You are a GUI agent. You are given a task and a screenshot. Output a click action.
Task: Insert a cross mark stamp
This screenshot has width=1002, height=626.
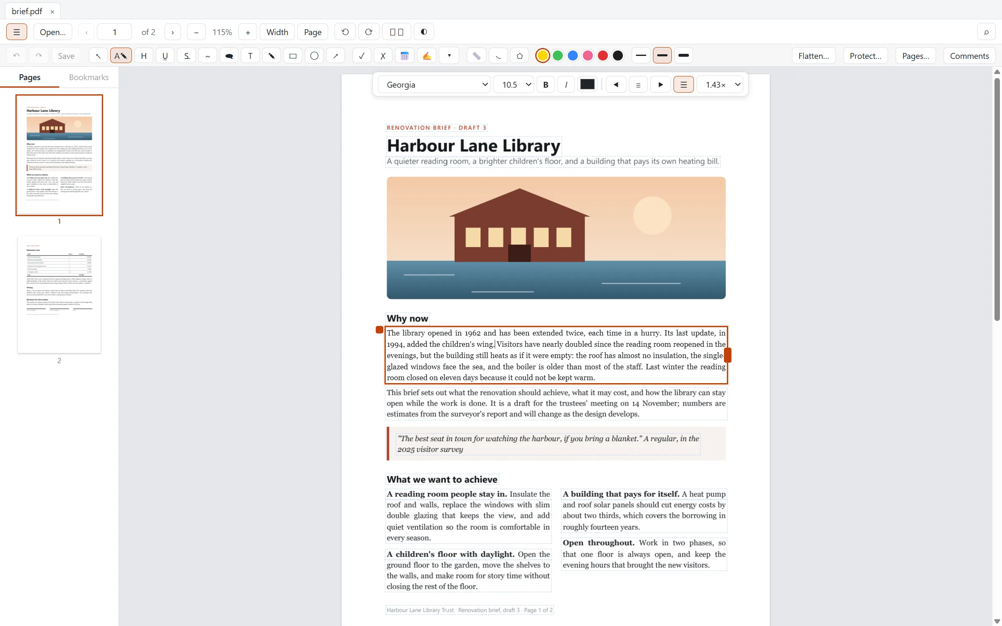(383, 56)
